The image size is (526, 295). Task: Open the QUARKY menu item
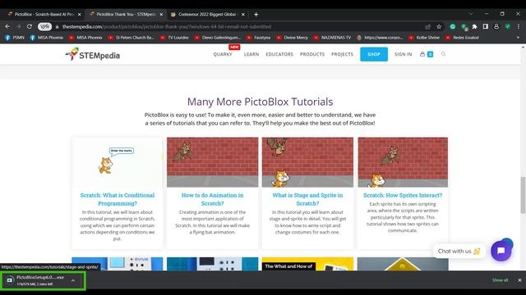click(x=223, y=54)
